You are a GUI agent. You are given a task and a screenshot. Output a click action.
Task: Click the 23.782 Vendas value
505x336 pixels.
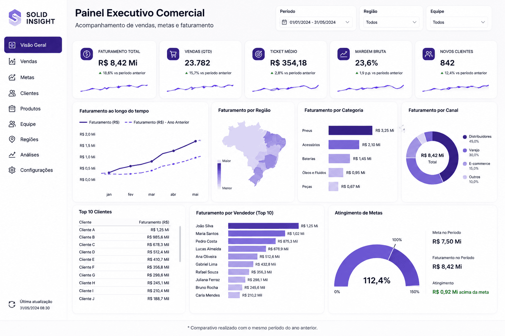197,63
